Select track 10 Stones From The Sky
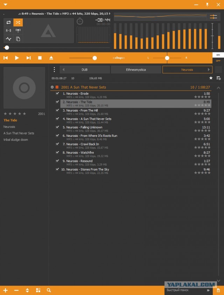Viewport: 224px width, 295px height. click(136, 171)
